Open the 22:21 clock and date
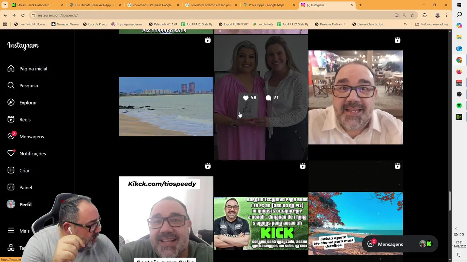The width and height of the screenshot is (467, 262). tap(459, 244)
